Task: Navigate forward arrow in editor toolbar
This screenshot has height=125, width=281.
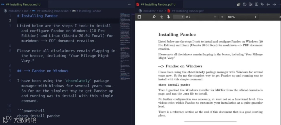Action: pos(274,4)
